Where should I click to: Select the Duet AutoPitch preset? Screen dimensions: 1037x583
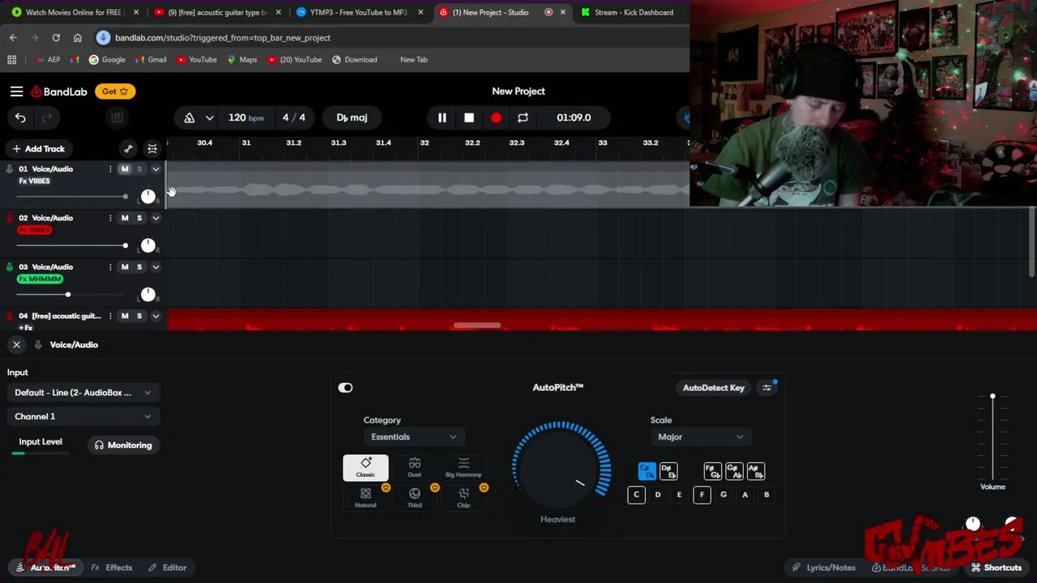414,467
